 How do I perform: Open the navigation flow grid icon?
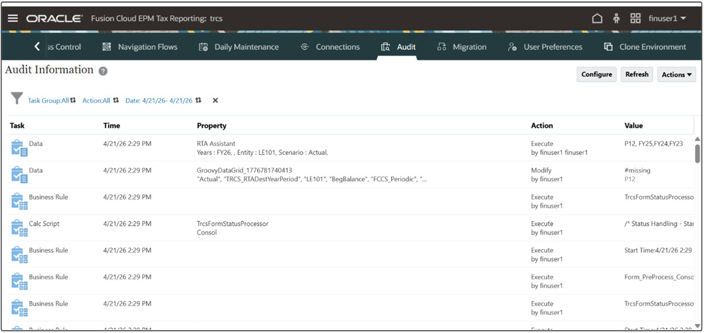point(635,18)
